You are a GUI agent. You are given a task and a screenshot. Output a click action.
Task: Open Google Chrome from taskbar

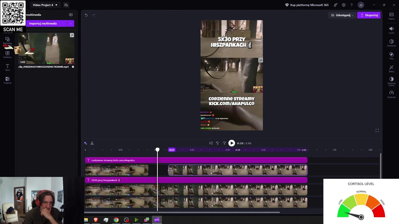click(x=116, y=220)
